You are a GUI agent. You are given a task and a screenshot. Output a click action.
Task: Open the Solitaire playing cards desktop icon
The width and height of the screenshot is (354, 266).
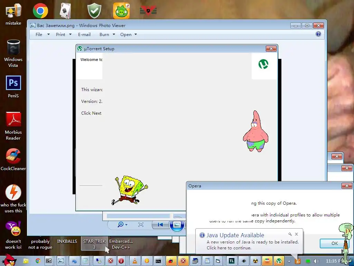(x=65, y=10)
